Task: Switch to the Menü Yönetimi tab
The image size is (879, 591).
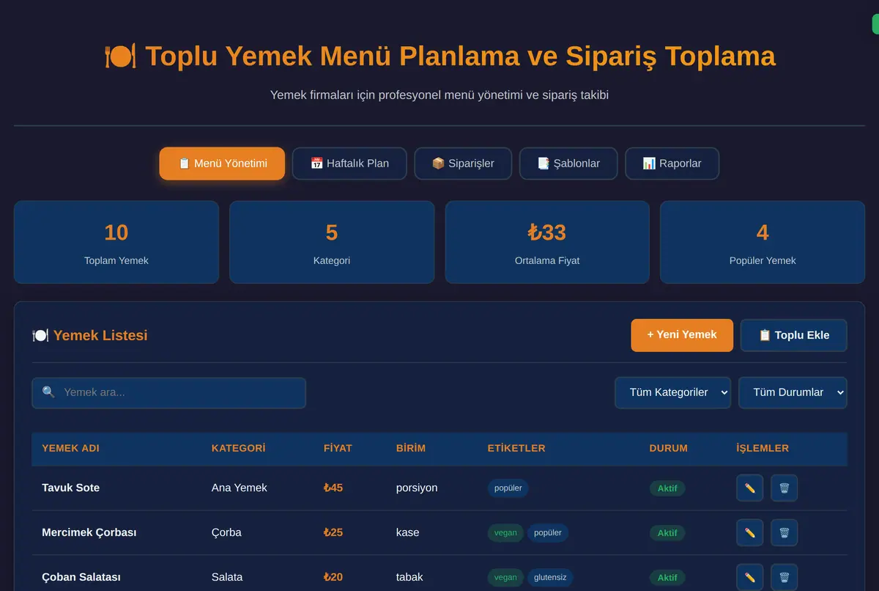Action: coord(222,164)
